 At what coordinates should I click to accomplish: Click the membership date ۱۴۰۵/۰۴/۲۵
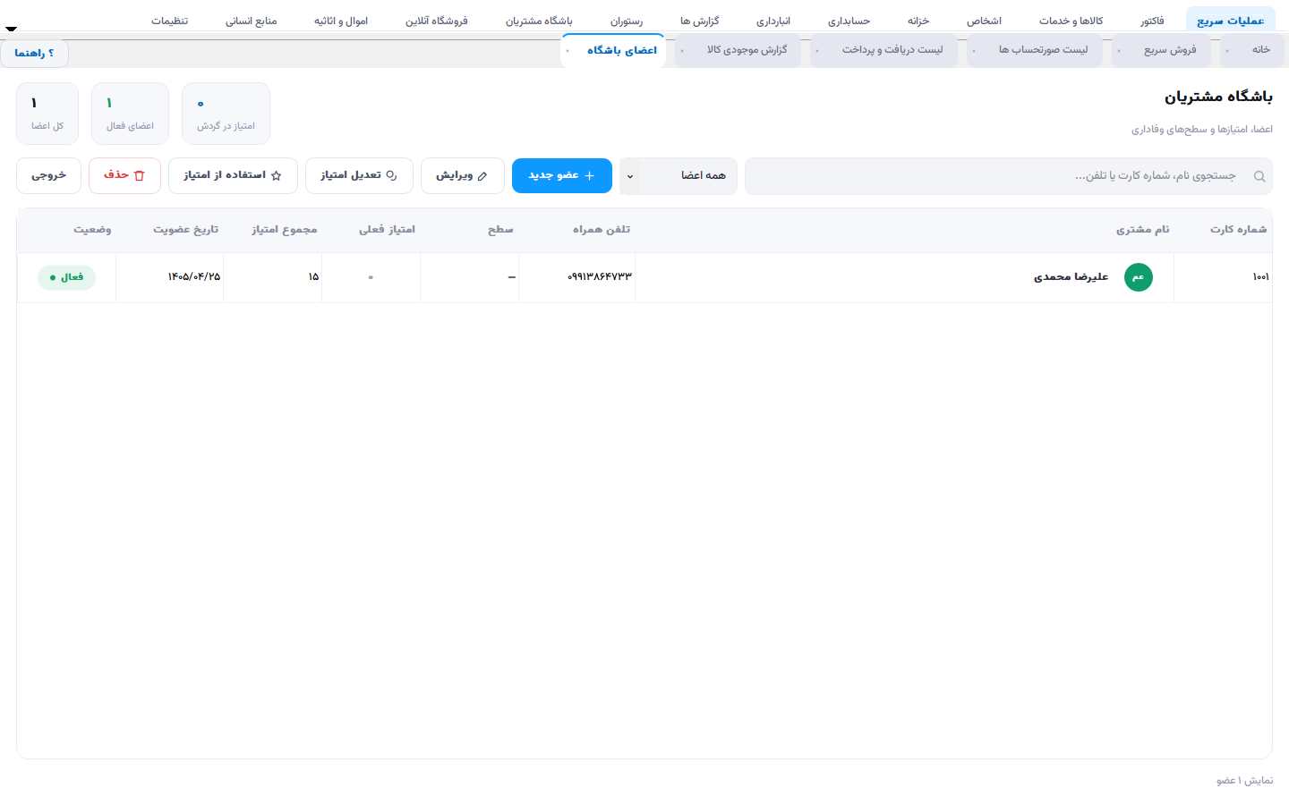[194, 277]
